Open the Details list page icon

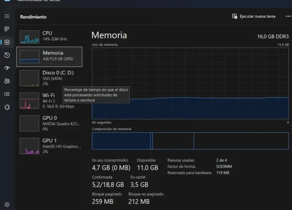point(7,94)
